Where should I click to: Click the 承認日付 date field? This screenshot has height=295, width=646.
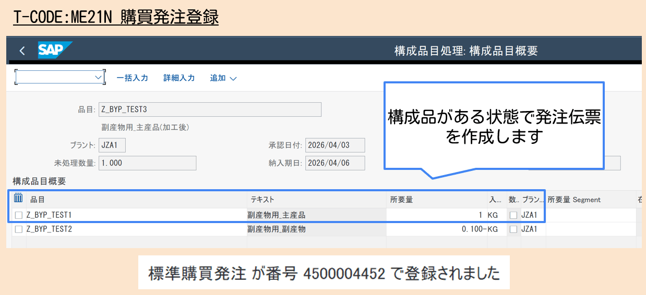click(x=335, y=145)
